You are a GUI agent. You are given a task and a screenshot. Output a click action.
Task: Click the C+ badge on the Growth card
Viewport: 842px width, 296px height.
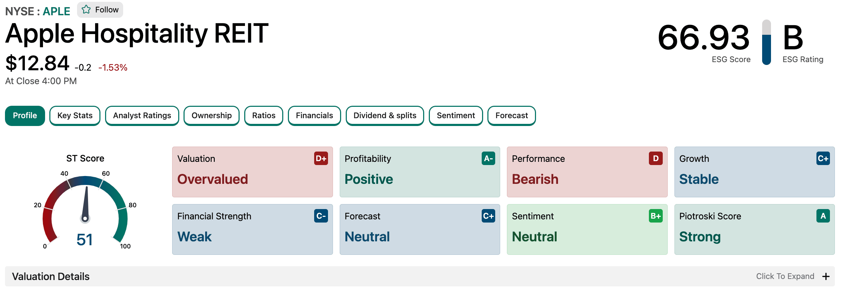(x=823, y=158)
